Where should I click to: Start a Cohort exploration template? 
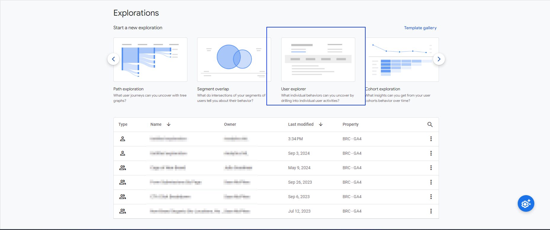(402, 70)
